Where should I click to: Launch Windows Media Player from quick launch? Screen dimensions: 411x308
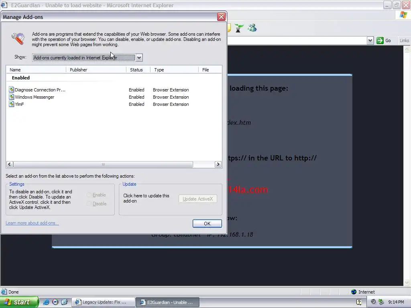(55, 302)
